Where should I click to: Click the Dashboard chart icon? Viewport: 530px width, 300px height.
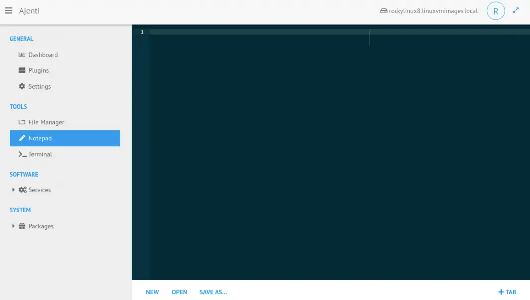22,55
